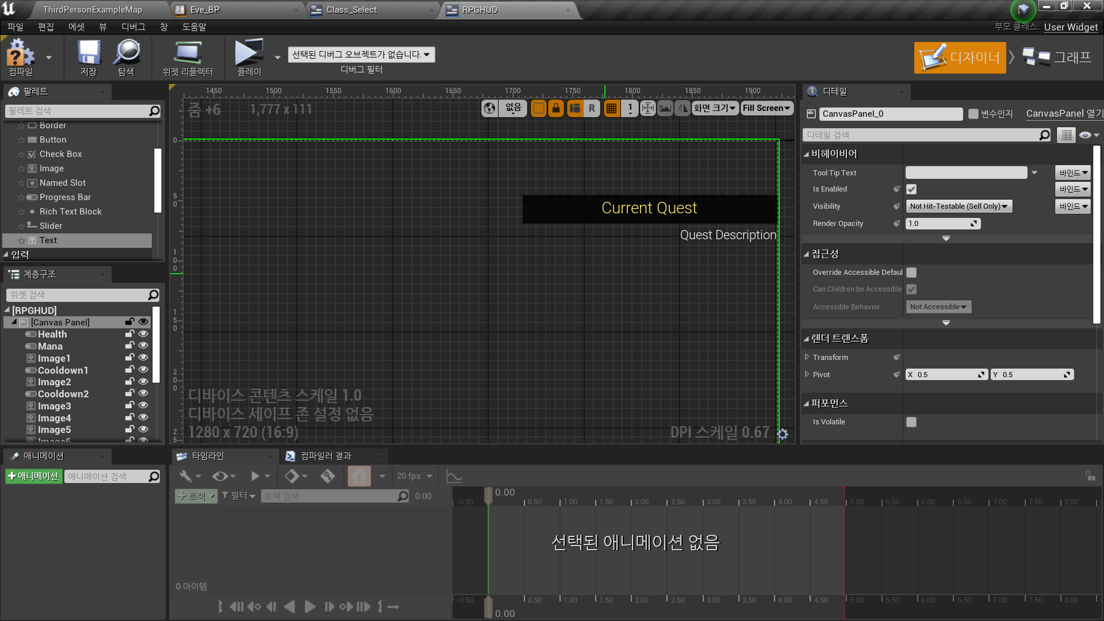The image size is (1104, 621).
Task: Select the localization globe icon in the viewport
Action: tap(489, 108)
